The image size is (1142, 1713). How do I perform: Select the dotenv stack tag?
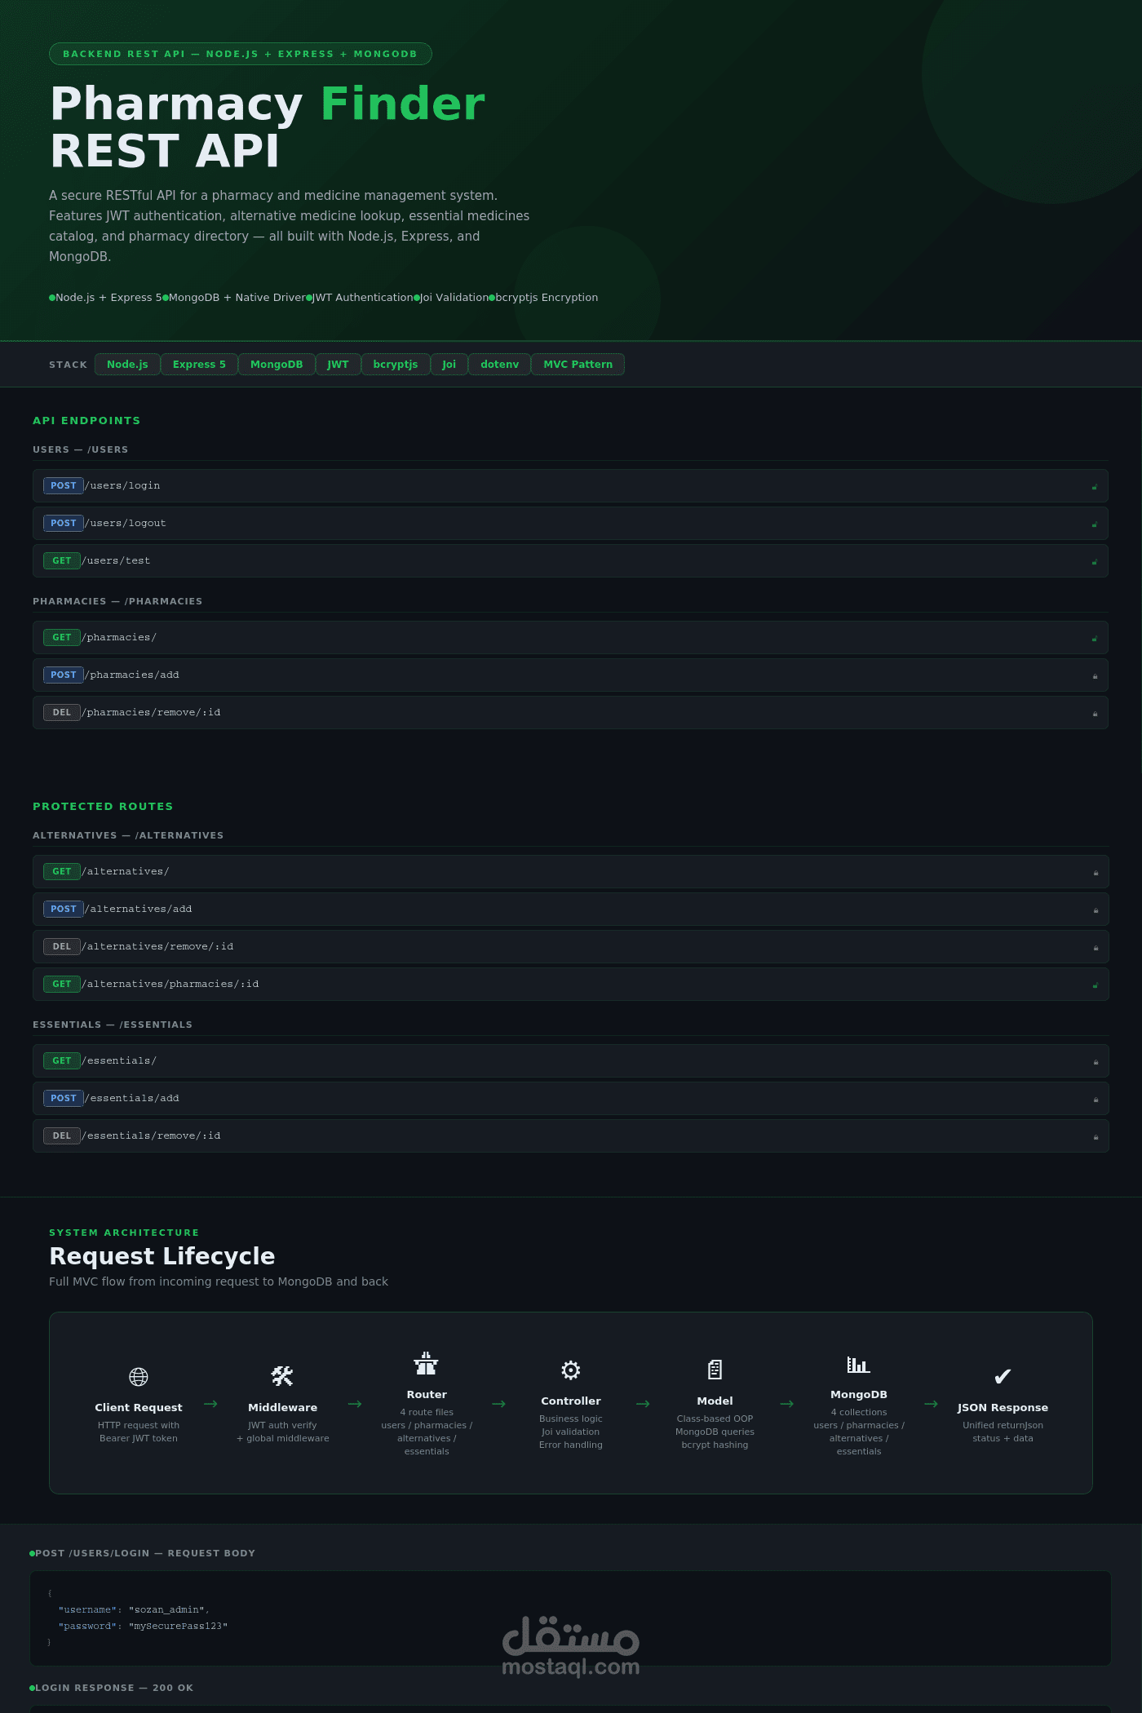click(499, 365)
